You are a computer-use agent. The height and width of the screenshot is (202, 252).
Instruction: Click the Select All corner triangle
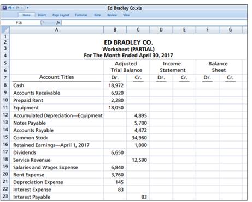pyautogui.click(x=5, y=30)
